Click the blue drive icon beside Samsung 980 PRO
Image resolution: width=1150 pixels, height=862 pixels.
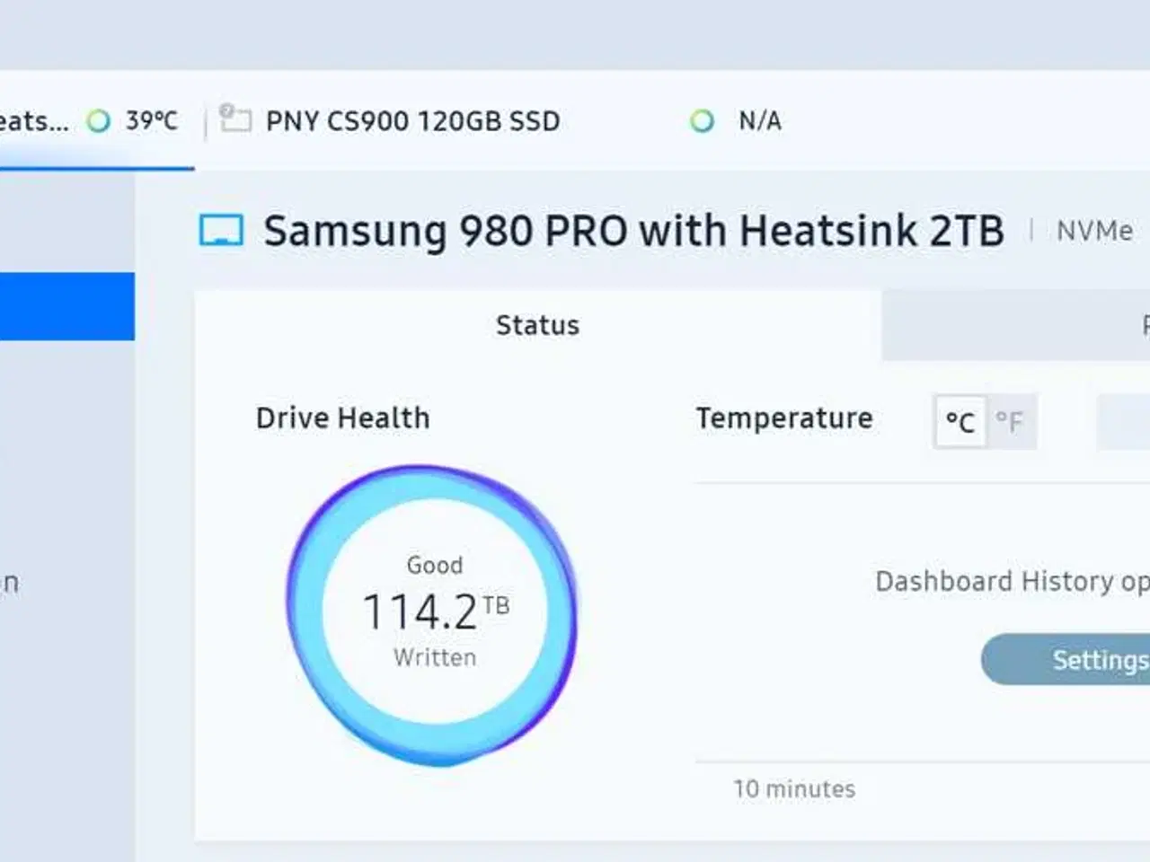coord(220,230)
